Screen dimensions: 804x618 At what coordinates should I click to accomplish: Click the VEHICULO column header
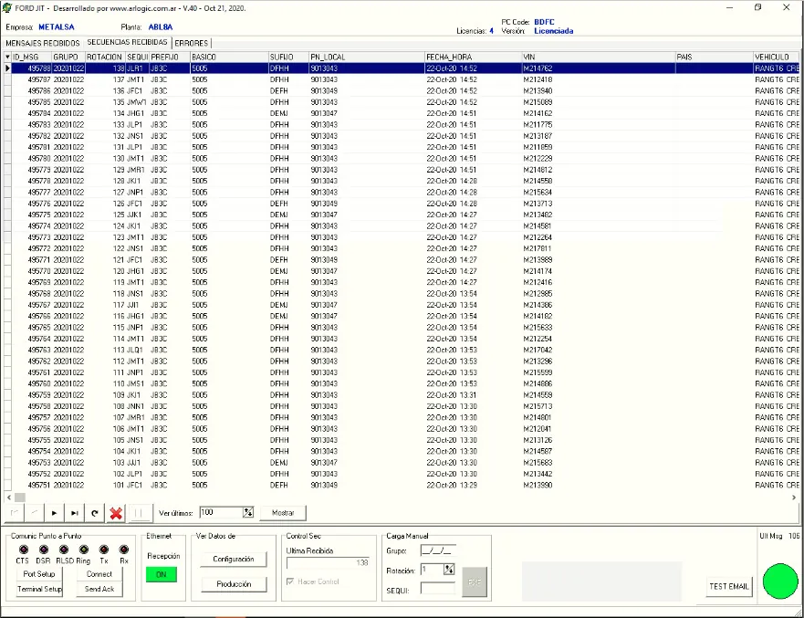[777, 57]
